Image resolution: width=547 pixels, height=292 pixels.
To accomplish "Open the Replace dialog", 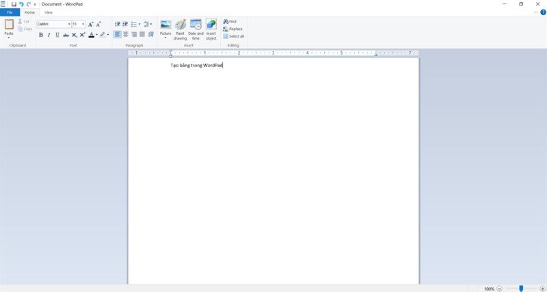I will click(232, 29).
